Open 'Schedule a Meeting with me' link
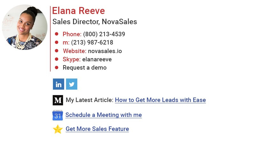The width and height of the screenshot is (255, 143). tap(104, 115)
